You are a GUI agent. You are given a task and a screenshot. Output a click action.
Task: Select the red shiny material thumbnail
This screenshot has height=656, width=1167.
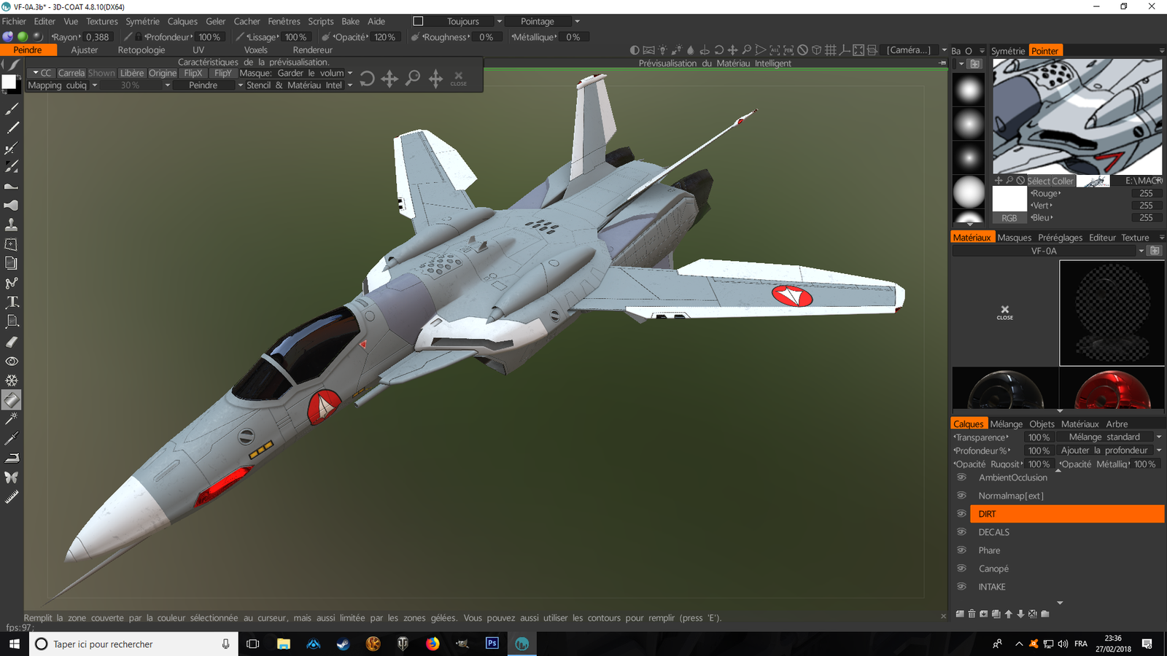(1112, 389)
